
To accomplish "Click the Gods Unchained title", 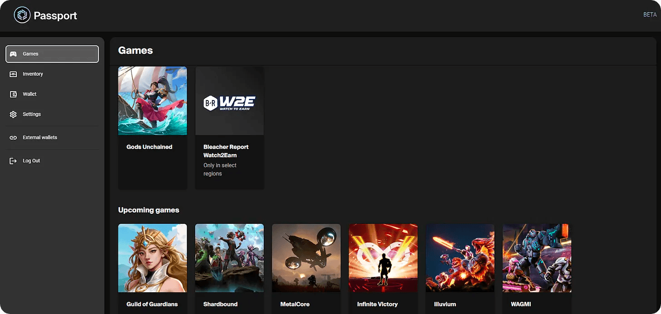I will [x=149, y=147].
